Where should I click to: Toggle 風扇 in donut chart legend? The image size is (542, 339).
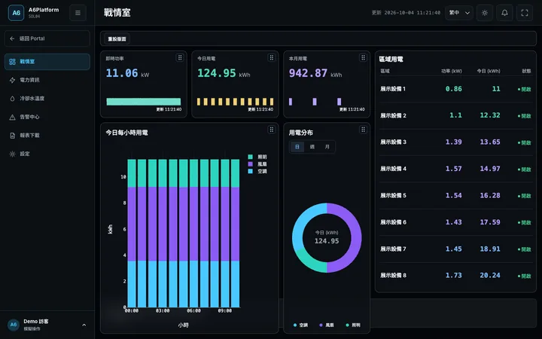click(327, 325)
